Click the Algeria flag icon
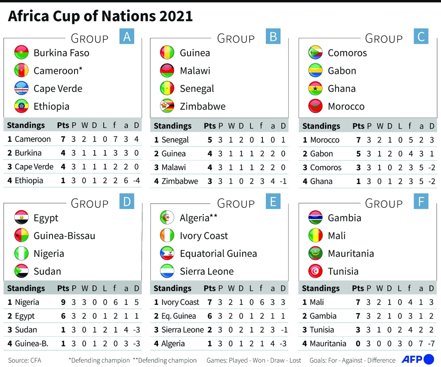 coord(167,218)
